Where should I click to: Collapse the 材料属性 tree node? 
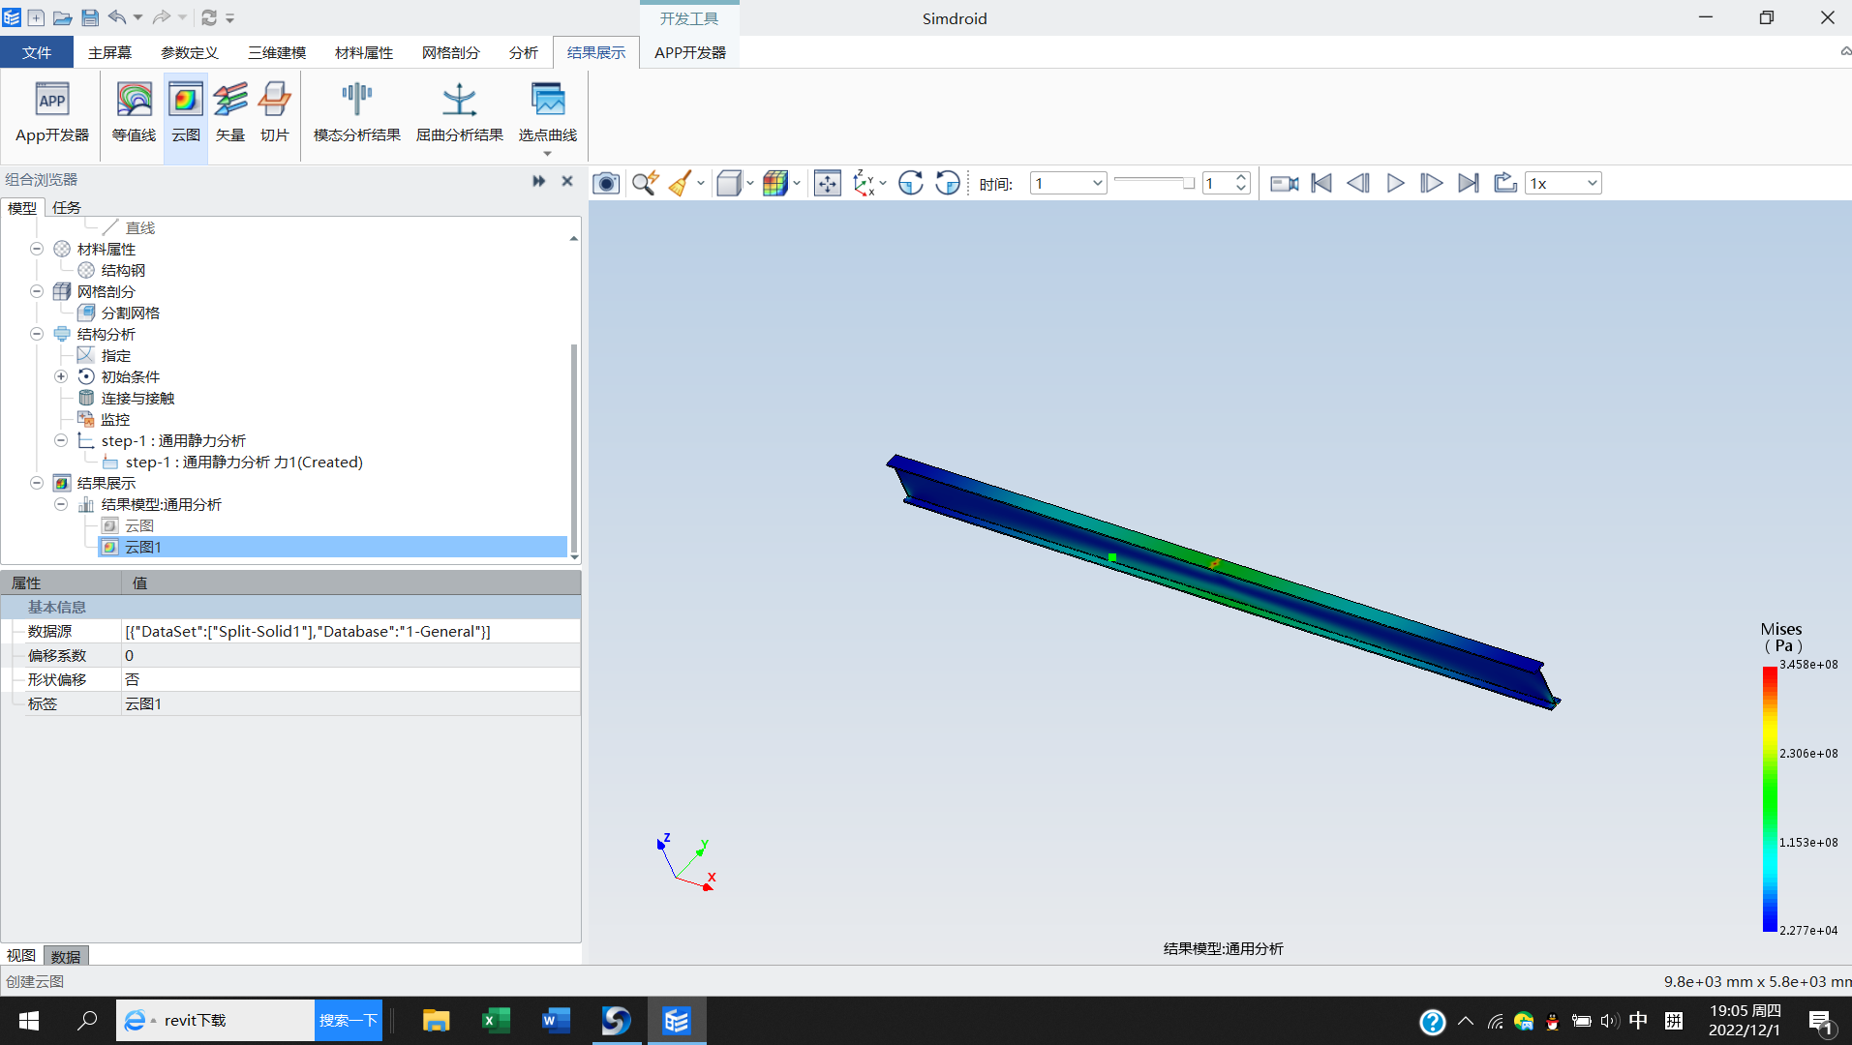click(x=37, y=249)
